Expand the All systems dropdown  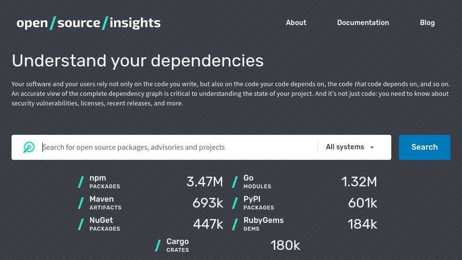pyautogui.click(x=350, y=147)
